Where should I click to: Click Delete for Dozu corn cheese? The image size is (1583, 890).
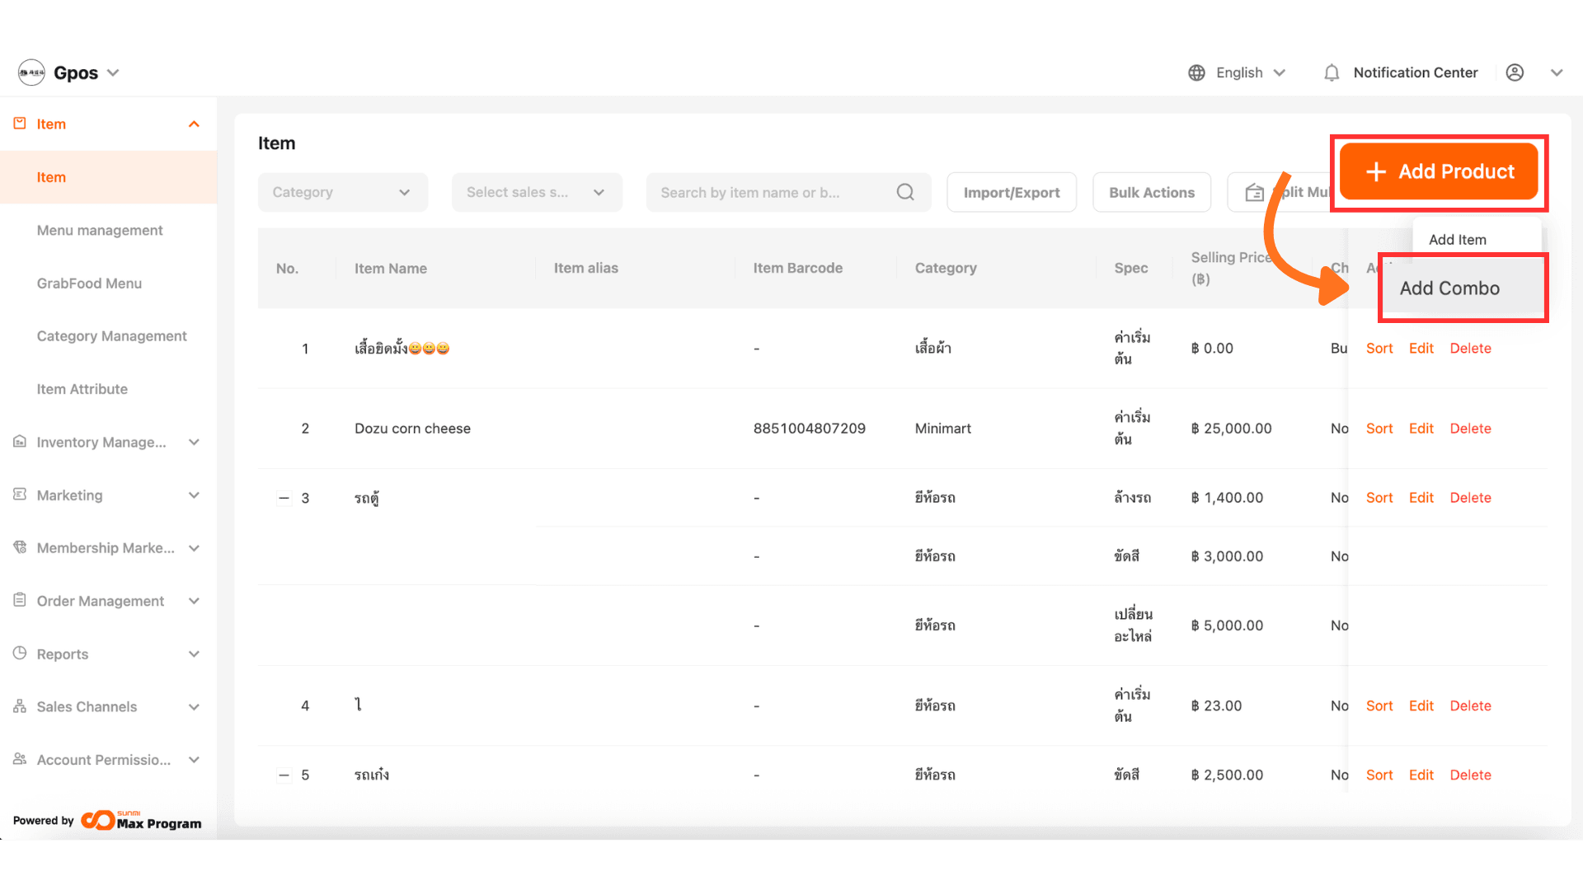tap(1470, 429)
